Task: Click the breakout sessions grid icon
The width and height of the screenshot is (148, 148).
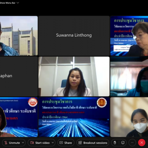Action: tap(80, 143)
